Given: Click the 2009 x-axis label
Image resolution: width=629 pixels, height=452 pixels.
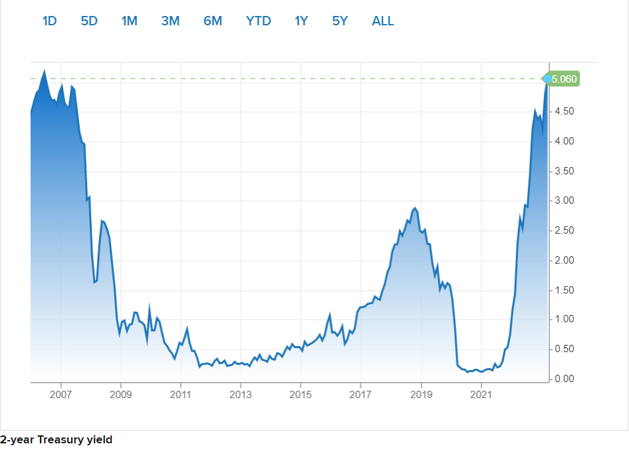Looking at the screenshot, I should [121, 395].
